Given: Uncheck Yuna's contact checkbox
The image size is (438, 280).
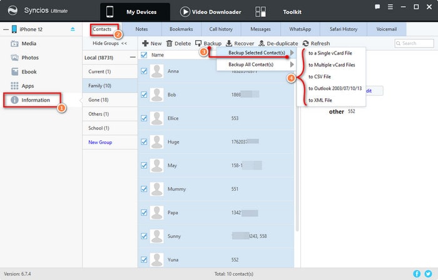Looking at the screenshot, I should click(x=144, y=259).
